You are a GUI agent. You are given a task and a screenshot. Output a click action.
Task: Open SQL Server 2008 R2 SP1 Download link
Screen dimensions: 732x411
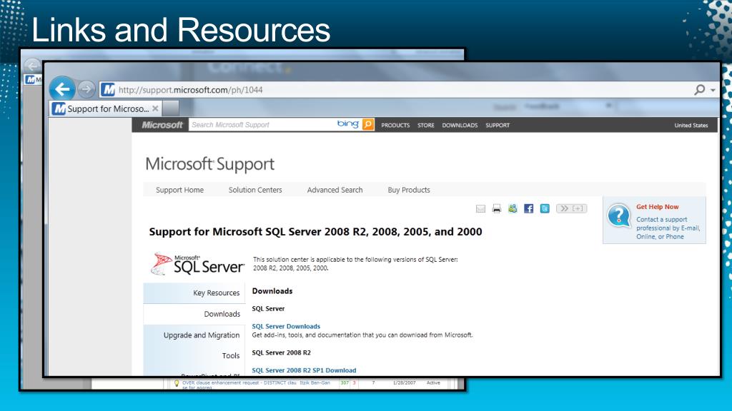pyautogui.click(x=304, y=370)
